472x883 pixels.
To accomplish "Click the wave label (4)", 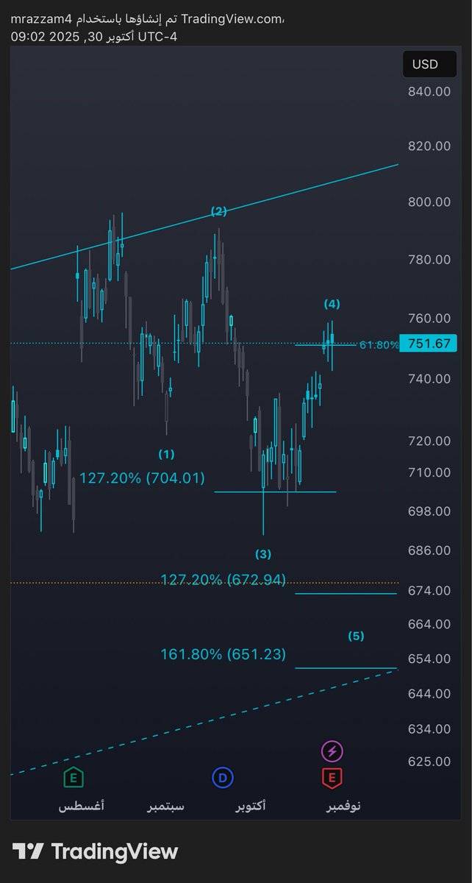I will [332, 303].
